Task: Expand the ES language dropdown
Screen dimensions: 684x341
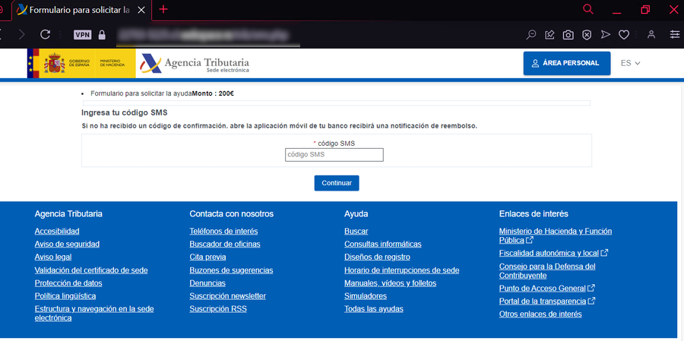Action: [x=630, y=63]
